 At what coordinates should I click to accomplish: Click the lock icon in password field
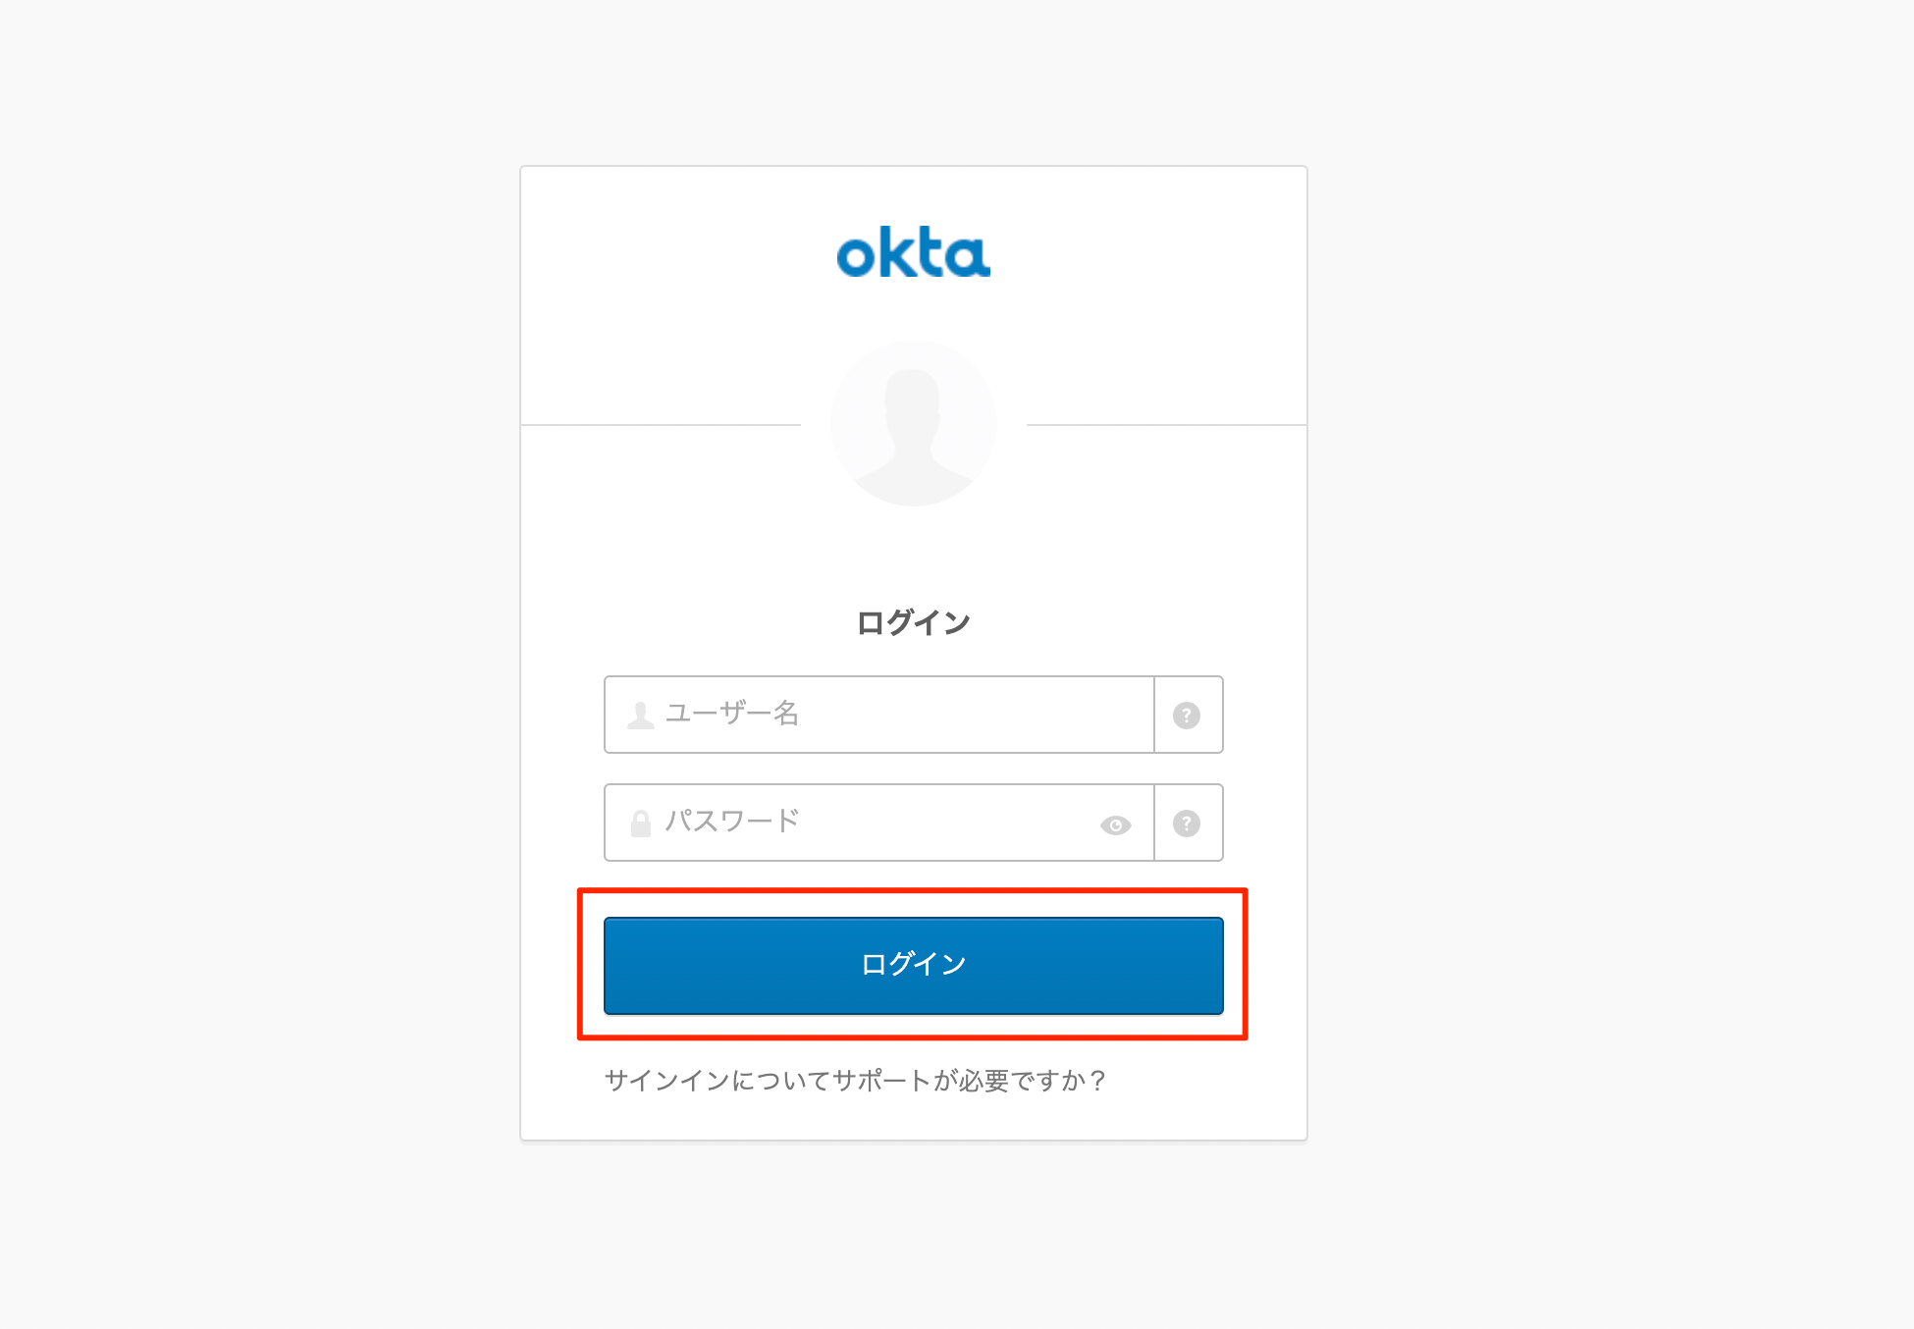point(641,823)
